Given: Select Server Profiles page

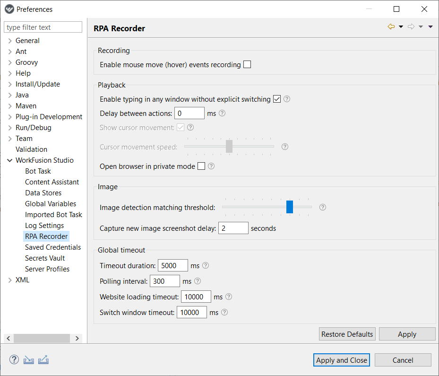Looking at the screenshot, I should (47, 269).
